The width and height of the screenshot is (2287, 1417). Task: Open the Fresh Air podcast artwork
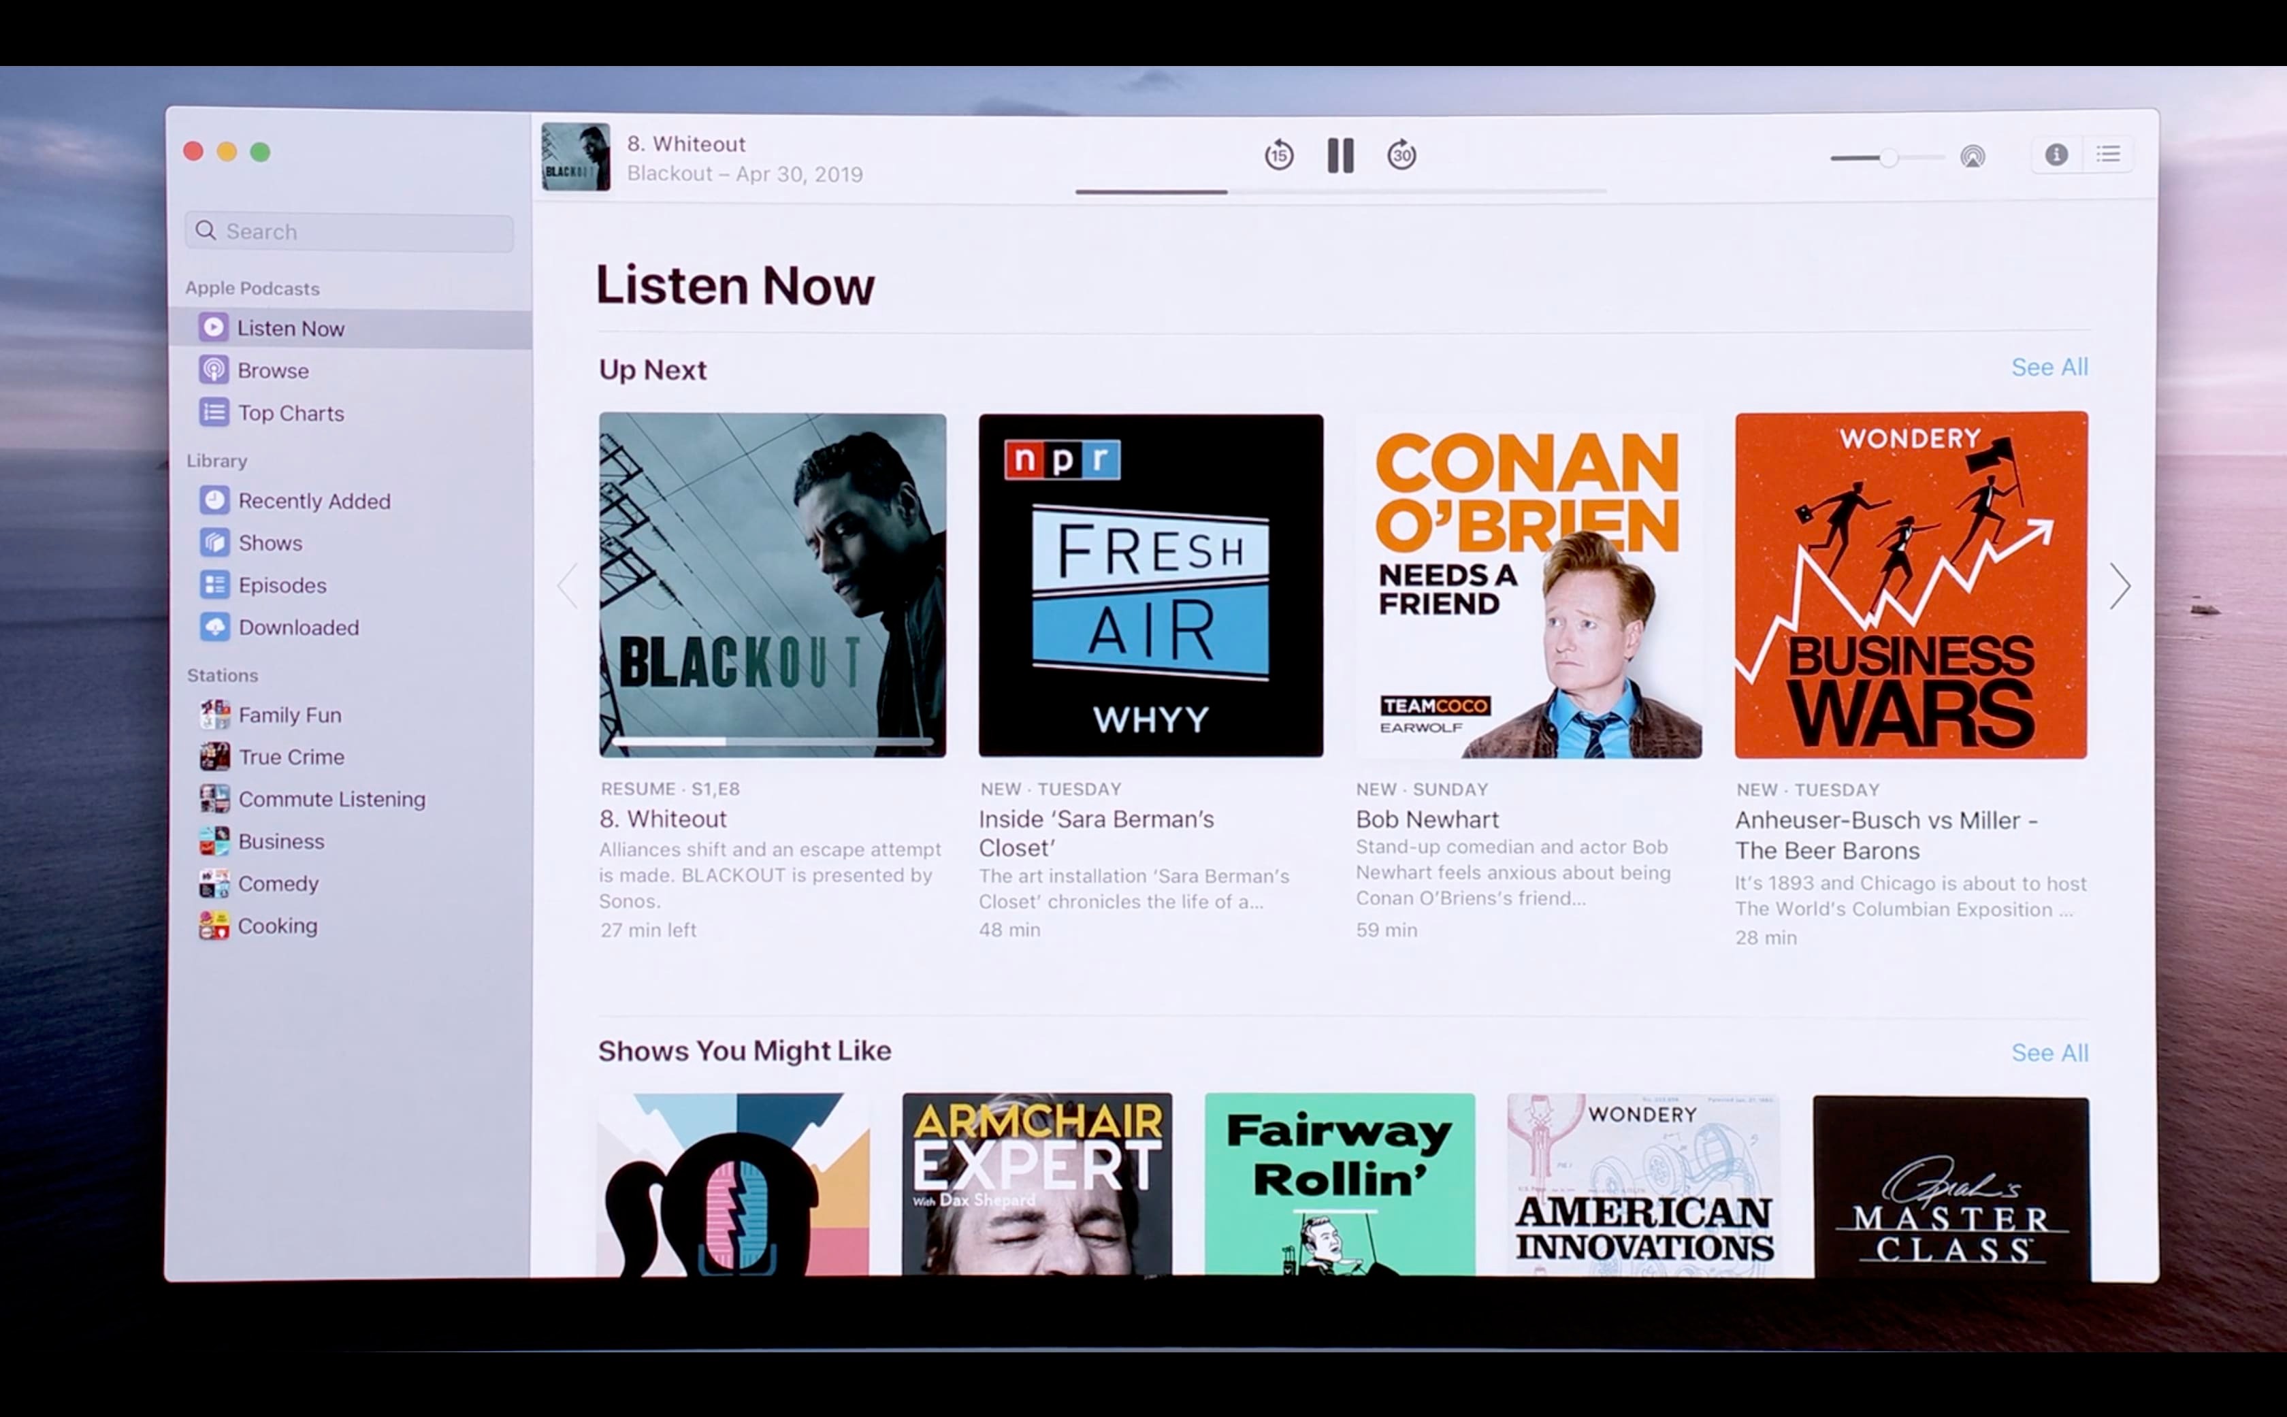[1150, 585]
